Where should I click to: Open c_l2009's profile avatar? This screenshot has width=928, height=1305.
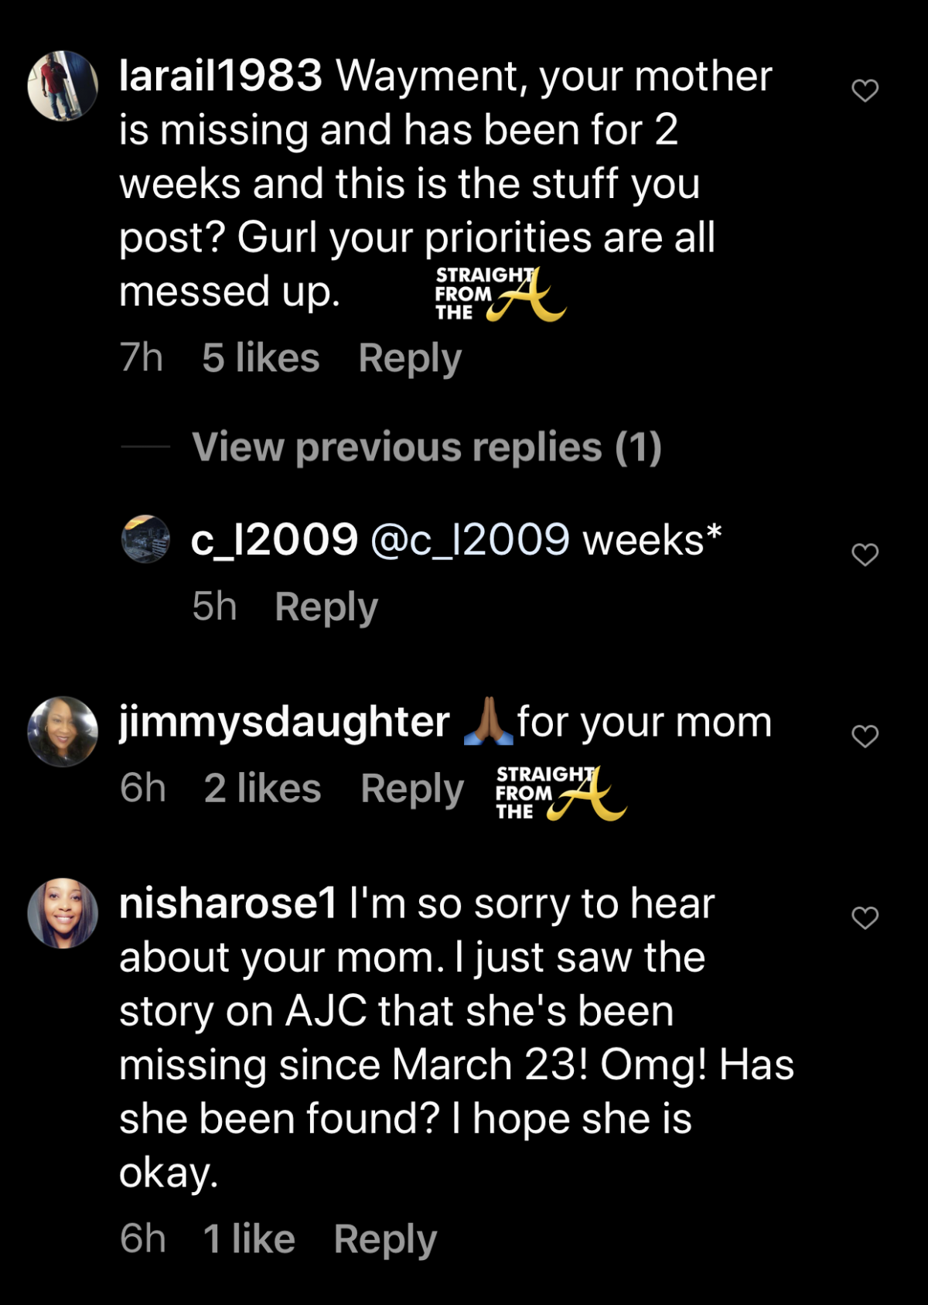pos(145,539)
